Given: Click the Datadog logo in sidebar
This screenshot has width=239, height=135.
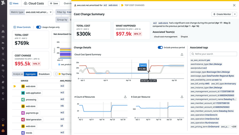Looking at the screenshot, I should point(3,3).
